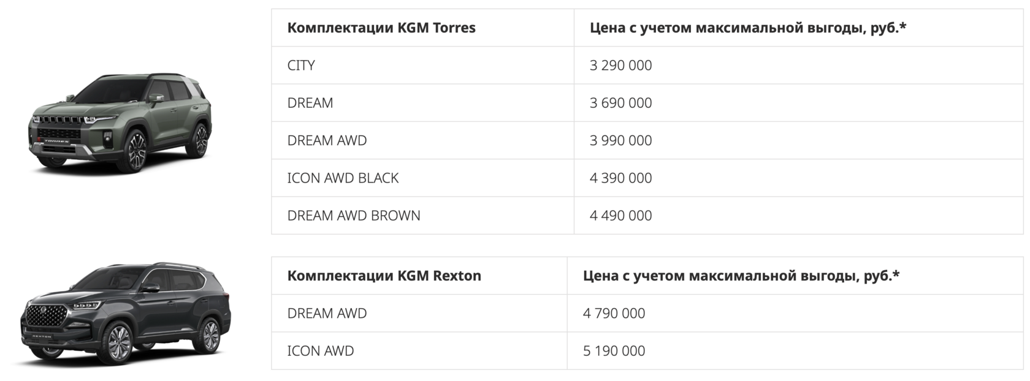Click the 3 990 000 price
The height and width of the screenshot is (381, 1030).
(x=620, y=141)
